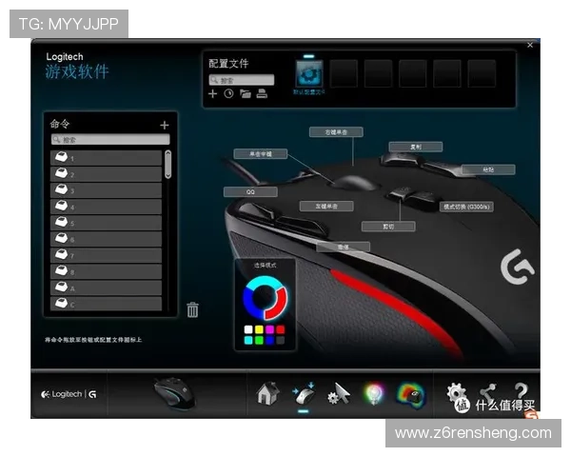
Task: Click the command list scrollbar
Action: click(x=168, y=164)
